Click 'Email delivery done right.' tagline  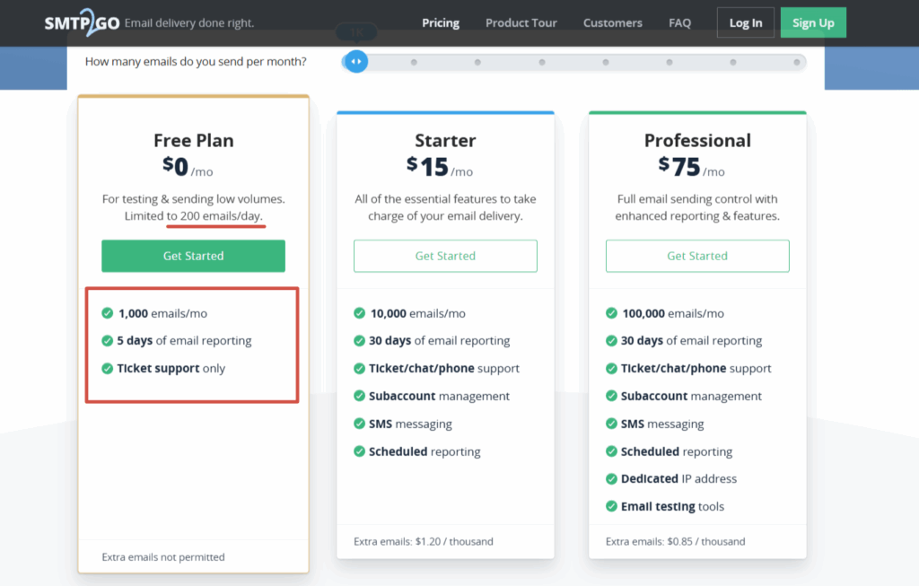pos(189,22)
